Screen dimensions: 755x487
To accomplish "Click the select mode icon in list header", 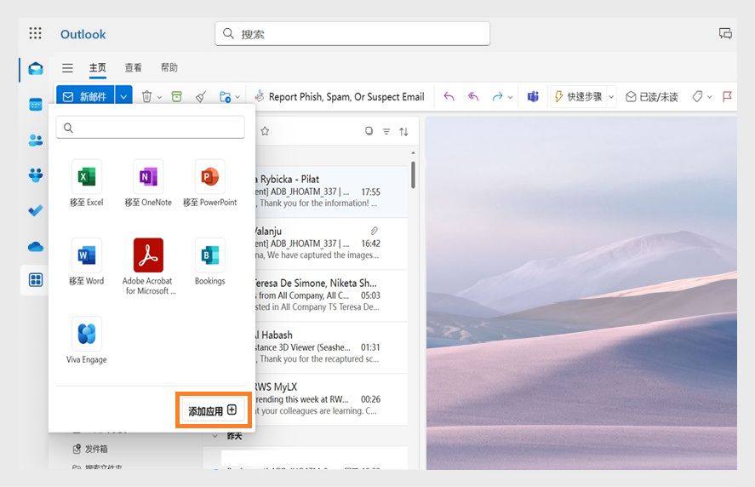I will click(x=369, y=131).
